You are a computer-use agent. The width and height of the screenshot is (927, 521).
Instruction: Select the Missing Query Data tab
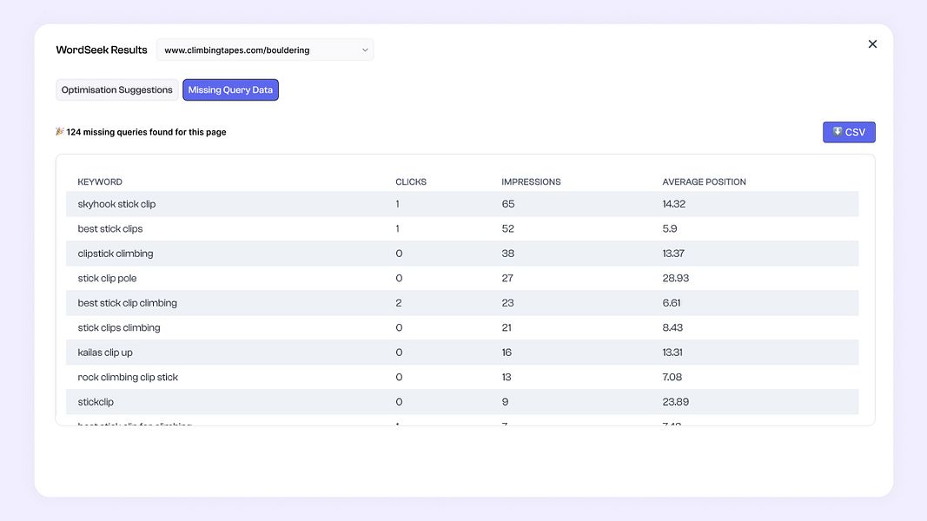(x=230, y=90)
